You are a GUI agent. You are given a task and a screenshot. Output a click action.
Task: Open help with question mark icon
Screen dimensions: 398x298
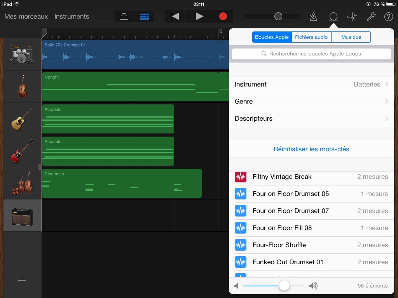(x=388, y=17)
